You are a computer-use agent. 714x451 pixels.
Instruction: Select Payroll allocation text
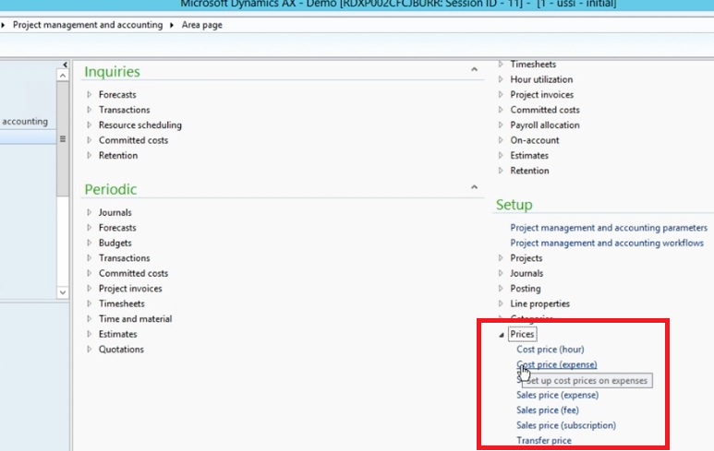[x=545, y=125]
